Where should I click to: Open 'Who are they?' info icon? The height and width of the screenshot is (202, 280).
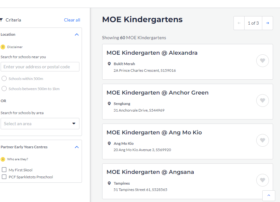tap(3, 159)
